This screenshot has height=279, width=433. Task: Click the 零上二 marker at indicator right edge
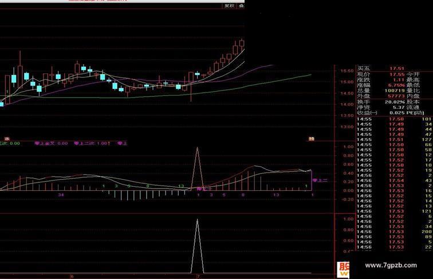click(320, 180)
